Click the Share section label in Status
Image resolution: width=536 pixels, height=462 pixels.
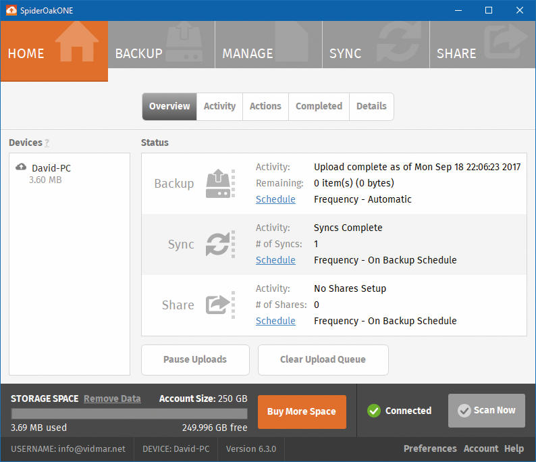[178, 305]
